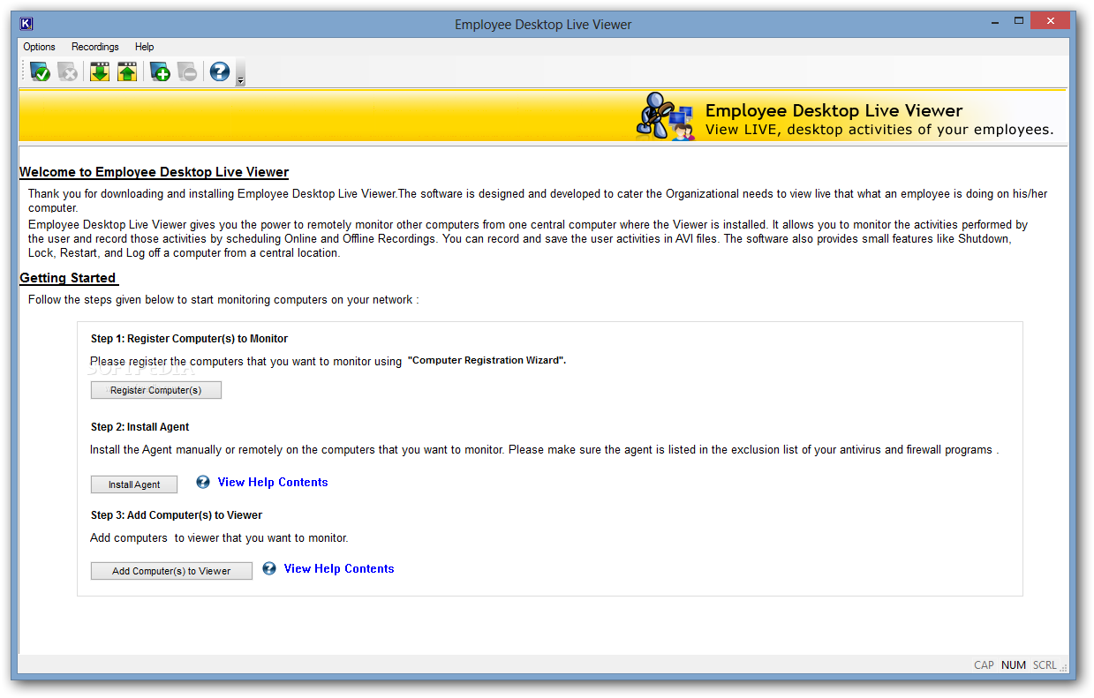1094x698 pixels.
Task: Click the help icon beside Add Computer(s) to Viewer
Action: [x=269, y=568]
